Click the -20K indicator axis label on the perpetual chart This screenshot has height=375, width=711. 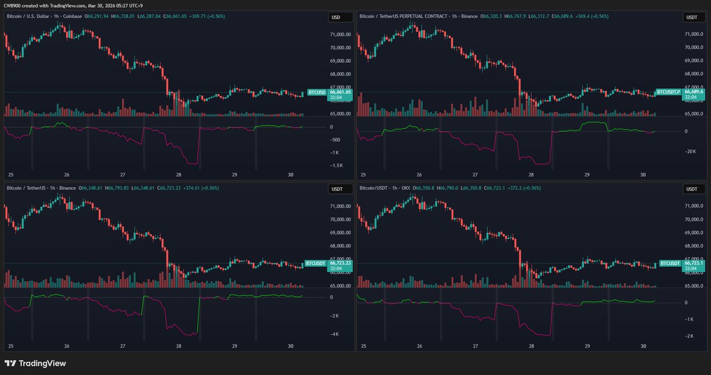pos(689,151)
